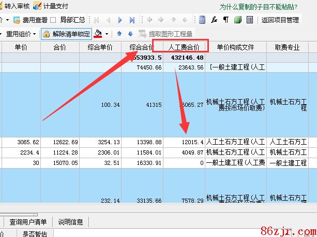Expand the fill color dropdown arrow

[107, 34]
